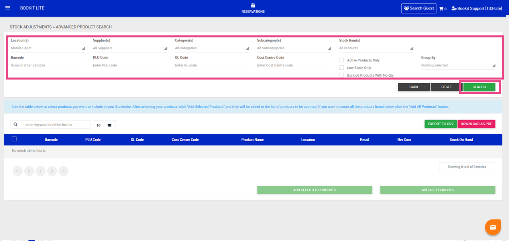The image size is (509, 241).
Task: Click the Search Guest button
Action: coord(419,8)
